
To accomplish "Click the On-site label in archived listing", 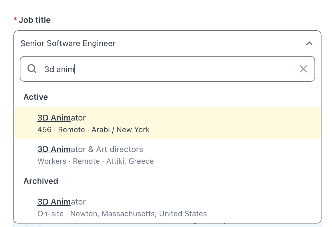I will coord(50,214).
